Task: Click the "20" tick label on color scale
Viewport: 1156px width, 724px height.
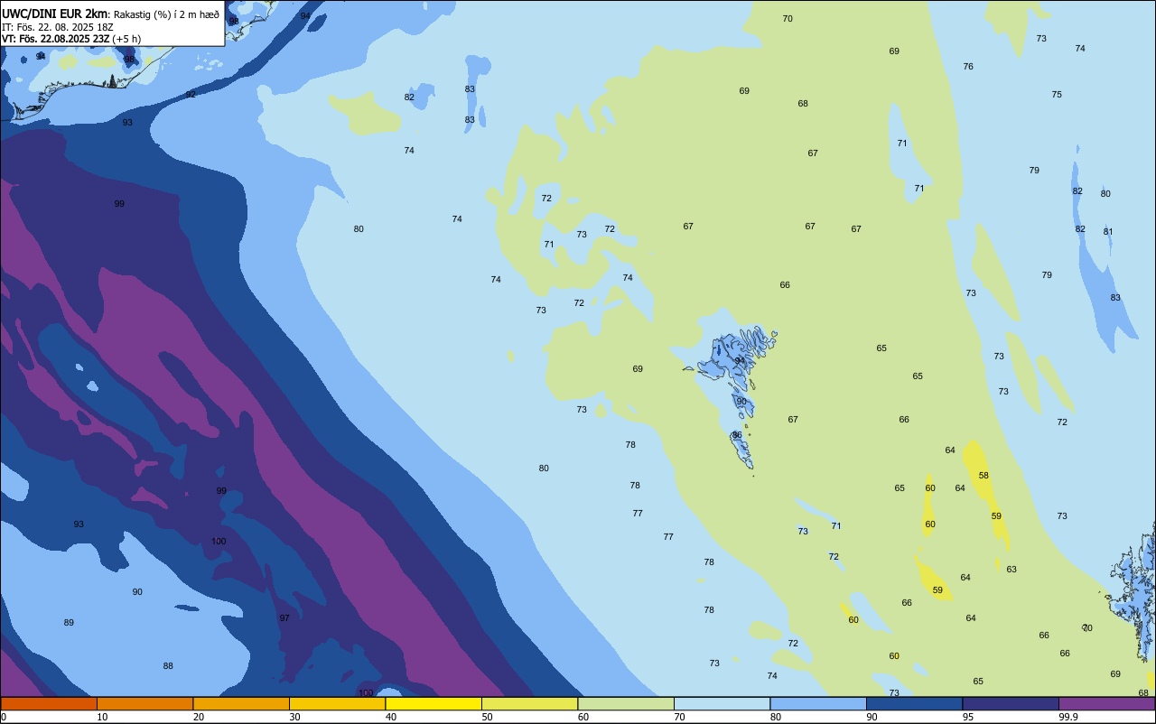Action: 199,717
